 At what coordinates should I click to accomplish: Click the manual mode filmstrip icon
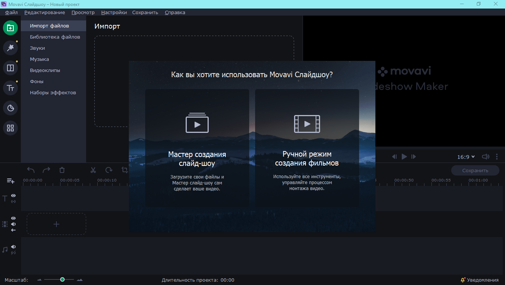coord(307,124)
